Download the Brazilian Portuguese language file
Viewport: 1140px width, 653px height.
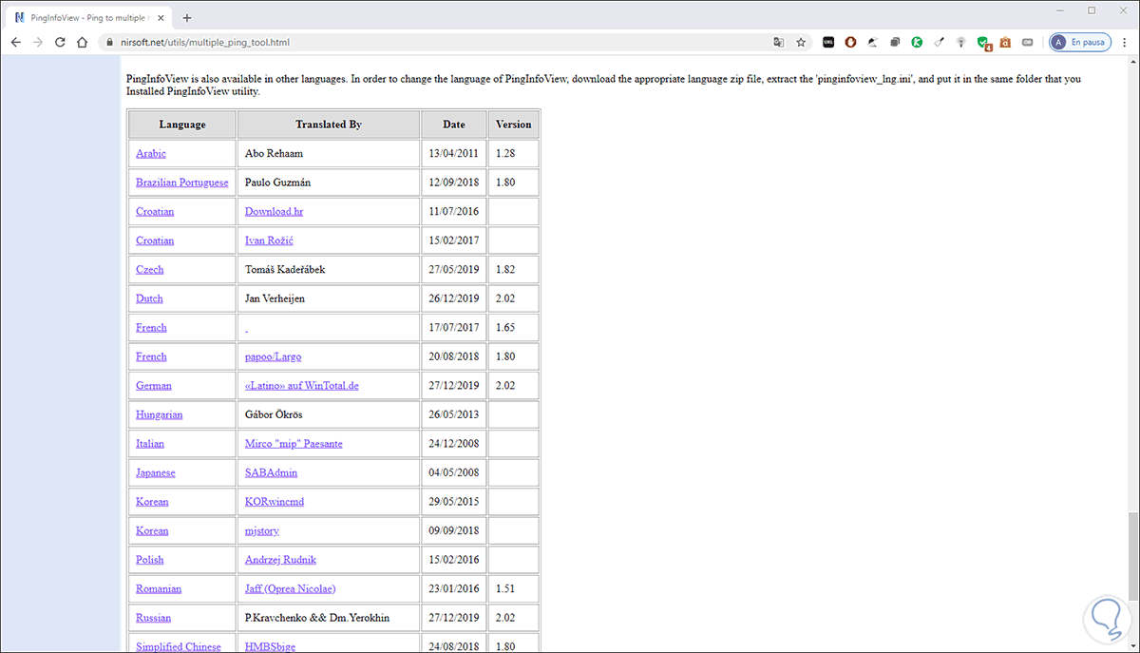point(181,182)
